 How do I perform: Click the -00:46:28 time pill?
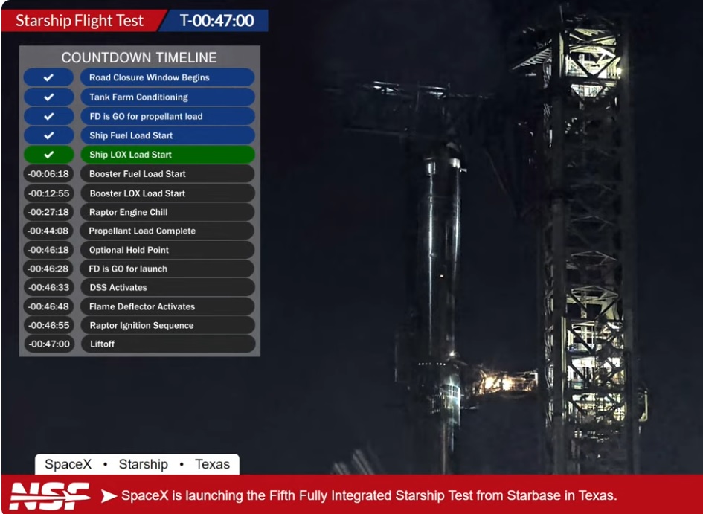pyautogui.click(x=48, y=269)
